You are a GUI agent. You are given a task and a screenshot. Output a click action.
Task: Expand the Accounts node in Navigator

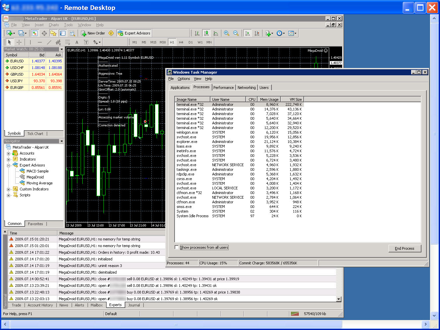(8, 154)
